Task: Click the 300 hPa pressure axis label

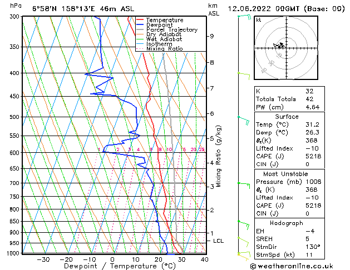Action: tap(15, 17)
